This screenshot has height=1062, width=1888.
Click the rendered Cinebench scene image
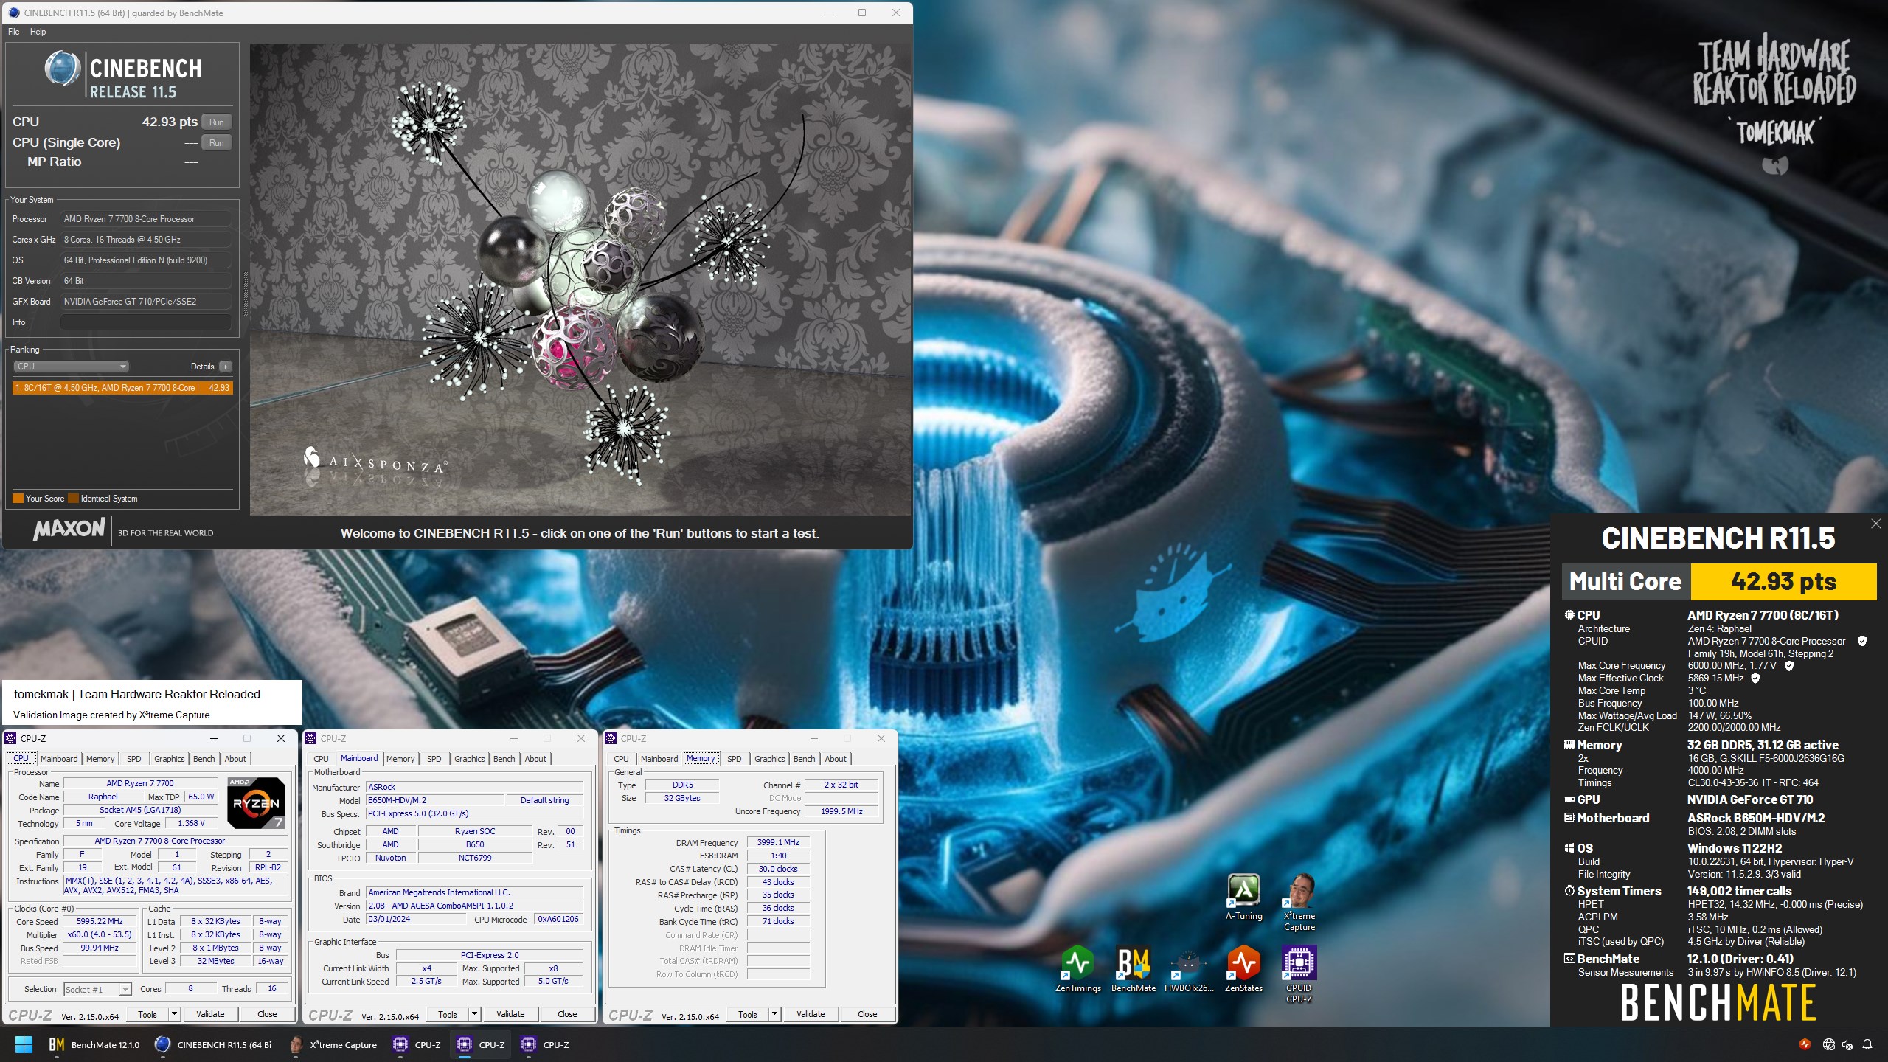click(x=580, y=279)
